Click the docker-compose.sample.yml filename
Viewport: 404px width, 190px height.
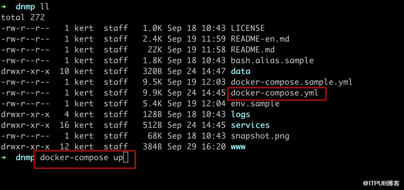(291, 82)
